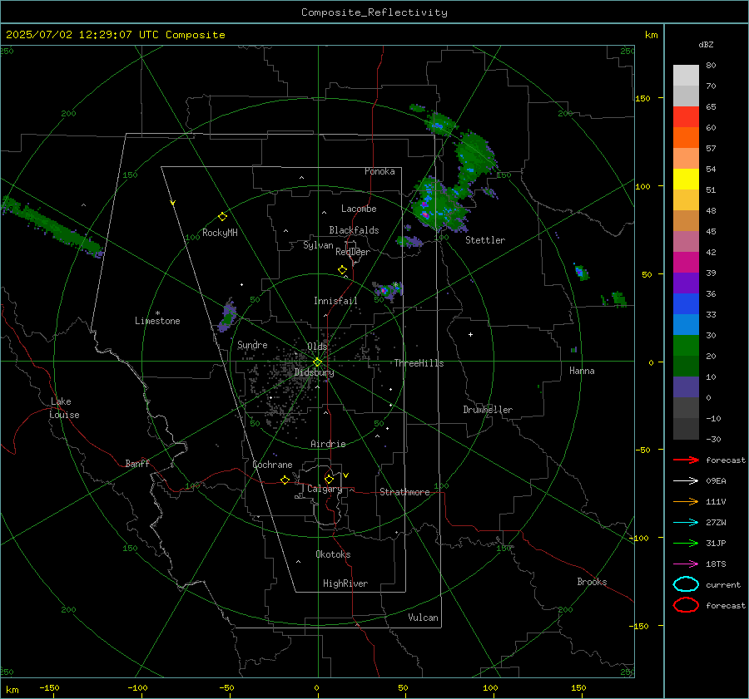Click the Stettler town label
Image resolution: width=749 pixels, height=699 pixels.
(x=485, y=240)
